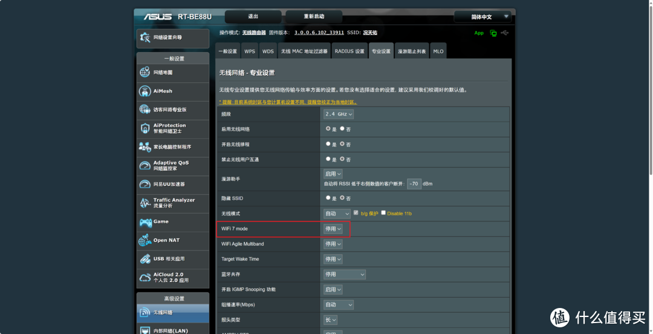653x334 pixels.
Task: Select 否 for 禁止无线用户互通
Action: 342,159
